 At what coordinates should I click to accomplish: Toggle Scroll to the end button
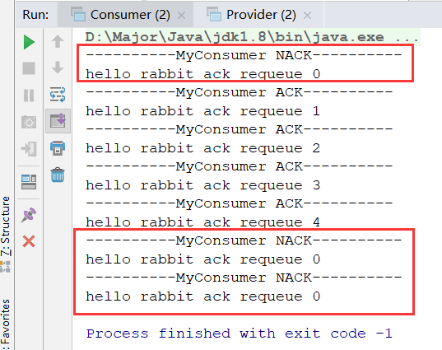[58, 121]
